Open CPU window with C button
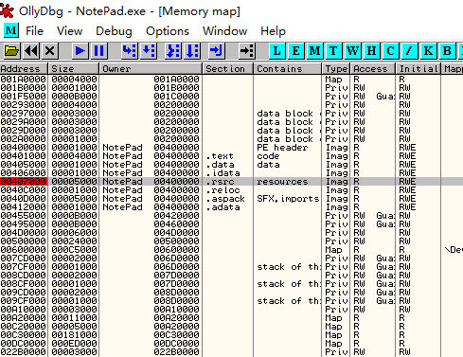 coord(391,50)
